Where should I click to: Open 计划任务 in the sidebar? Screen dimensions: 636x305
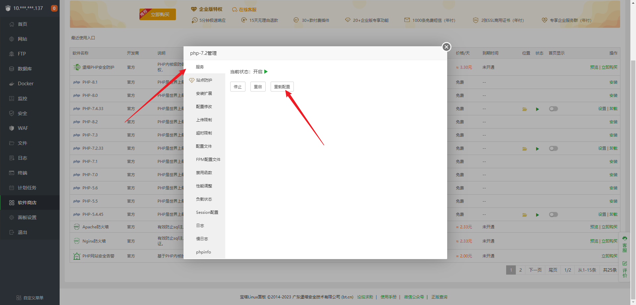(27, 188)
